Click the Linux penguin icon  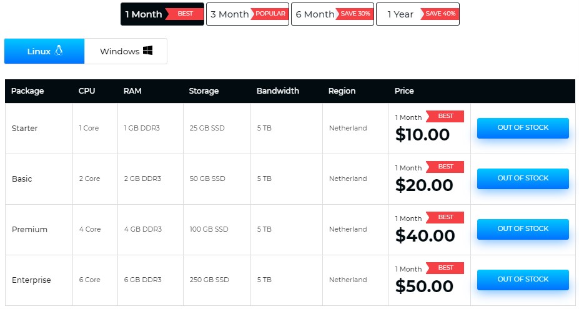click(59, 51)
